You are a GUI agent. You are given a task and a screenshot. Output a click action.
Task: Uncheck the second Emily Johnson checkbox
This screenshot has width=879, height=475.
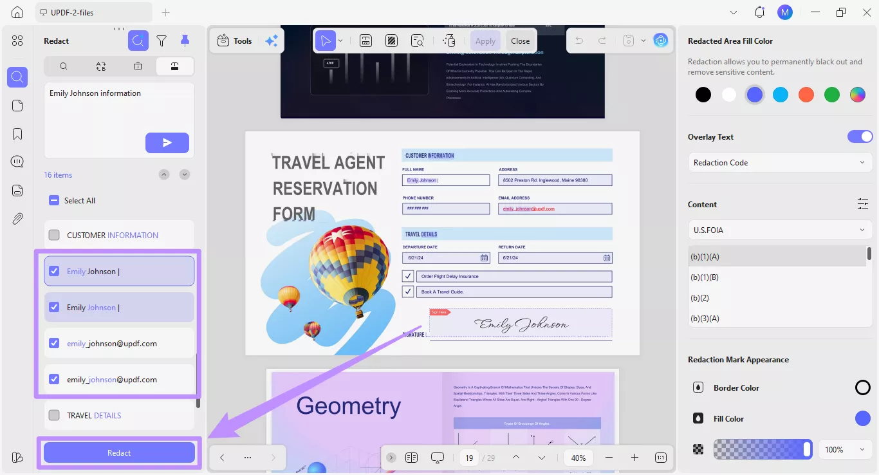(x=55, y=307)
